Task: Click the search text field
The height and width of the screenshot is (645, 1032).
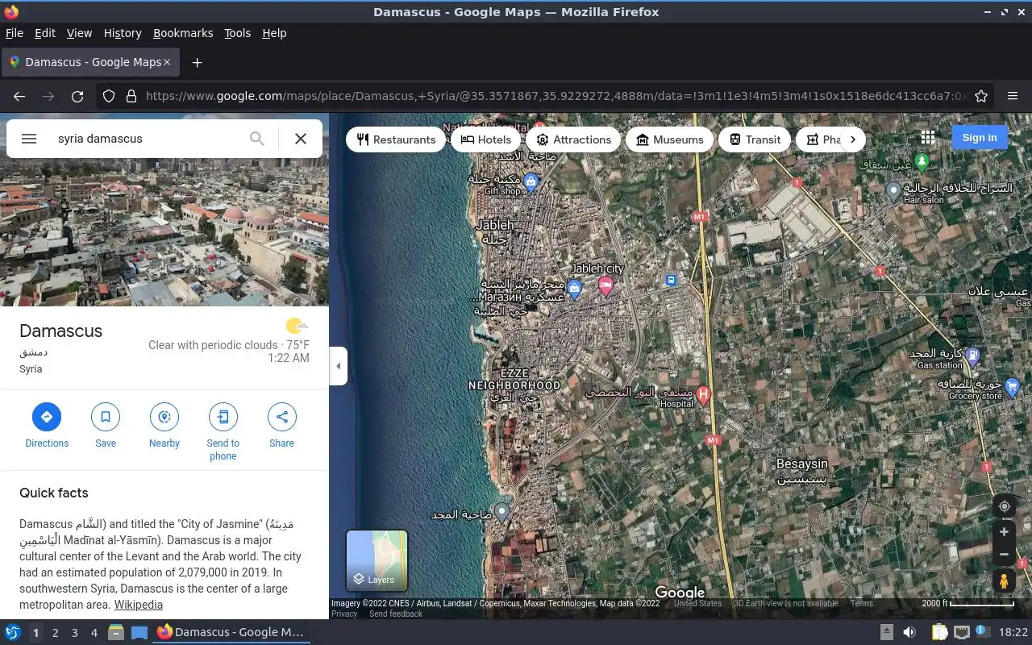Action: (145, 139)
